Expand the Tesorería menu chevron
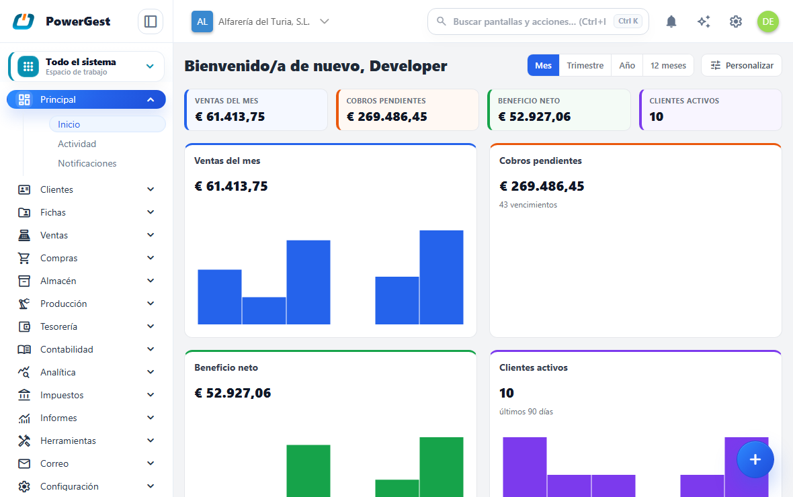This screenshot has height=497, width=793. (151, 326)
